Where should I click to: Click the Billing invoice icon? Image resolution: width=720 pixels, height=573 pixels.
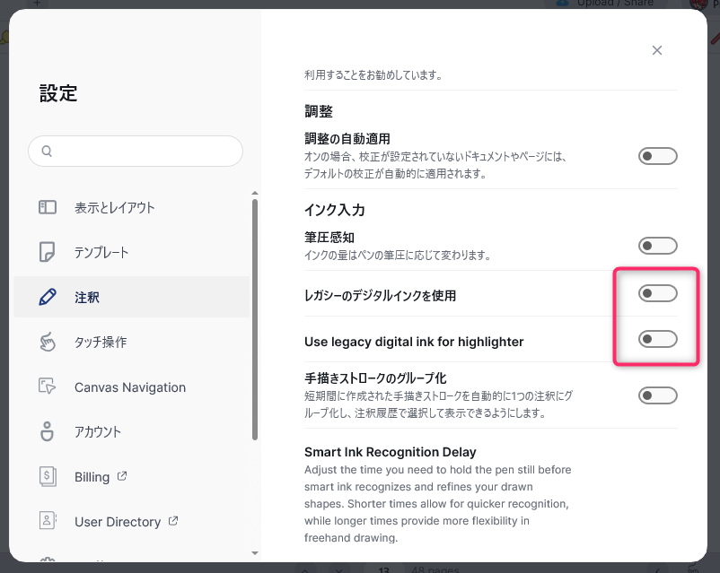48,476
